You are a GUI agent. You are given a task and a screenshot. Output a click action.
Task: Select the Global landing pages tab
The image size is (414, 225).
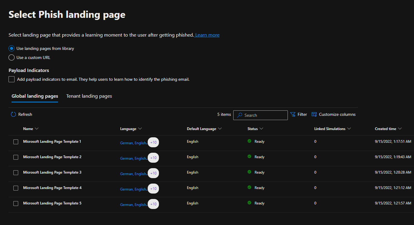35,96
